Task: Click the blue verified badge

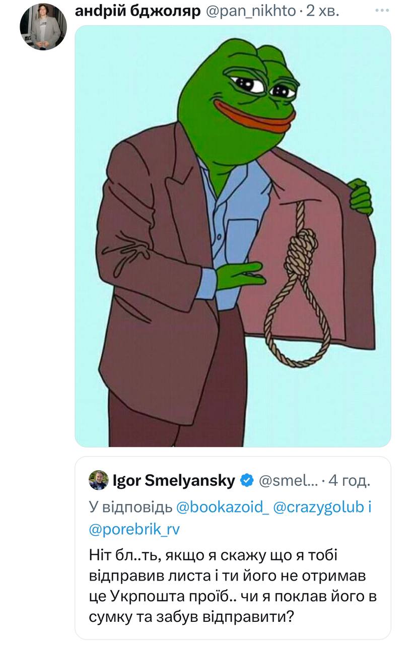Action: 247,481
